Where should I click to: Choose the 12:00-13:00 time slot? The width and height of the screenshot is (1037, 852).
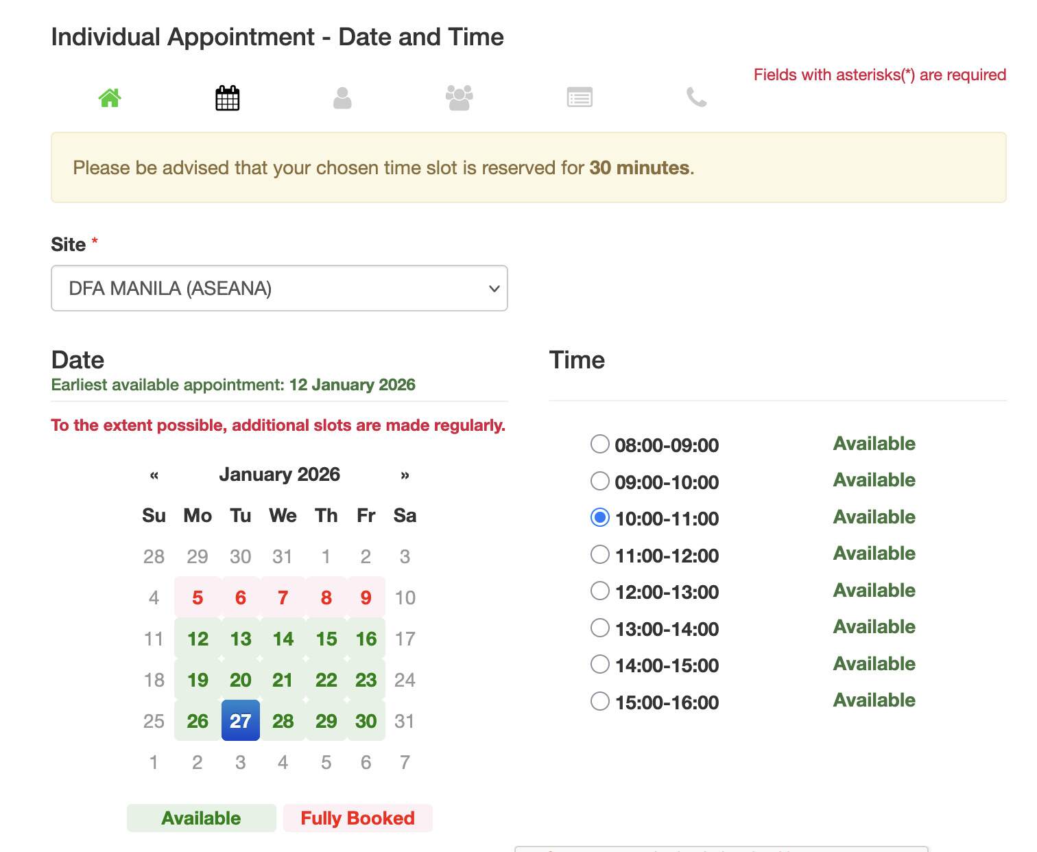(x=600, y=591)
